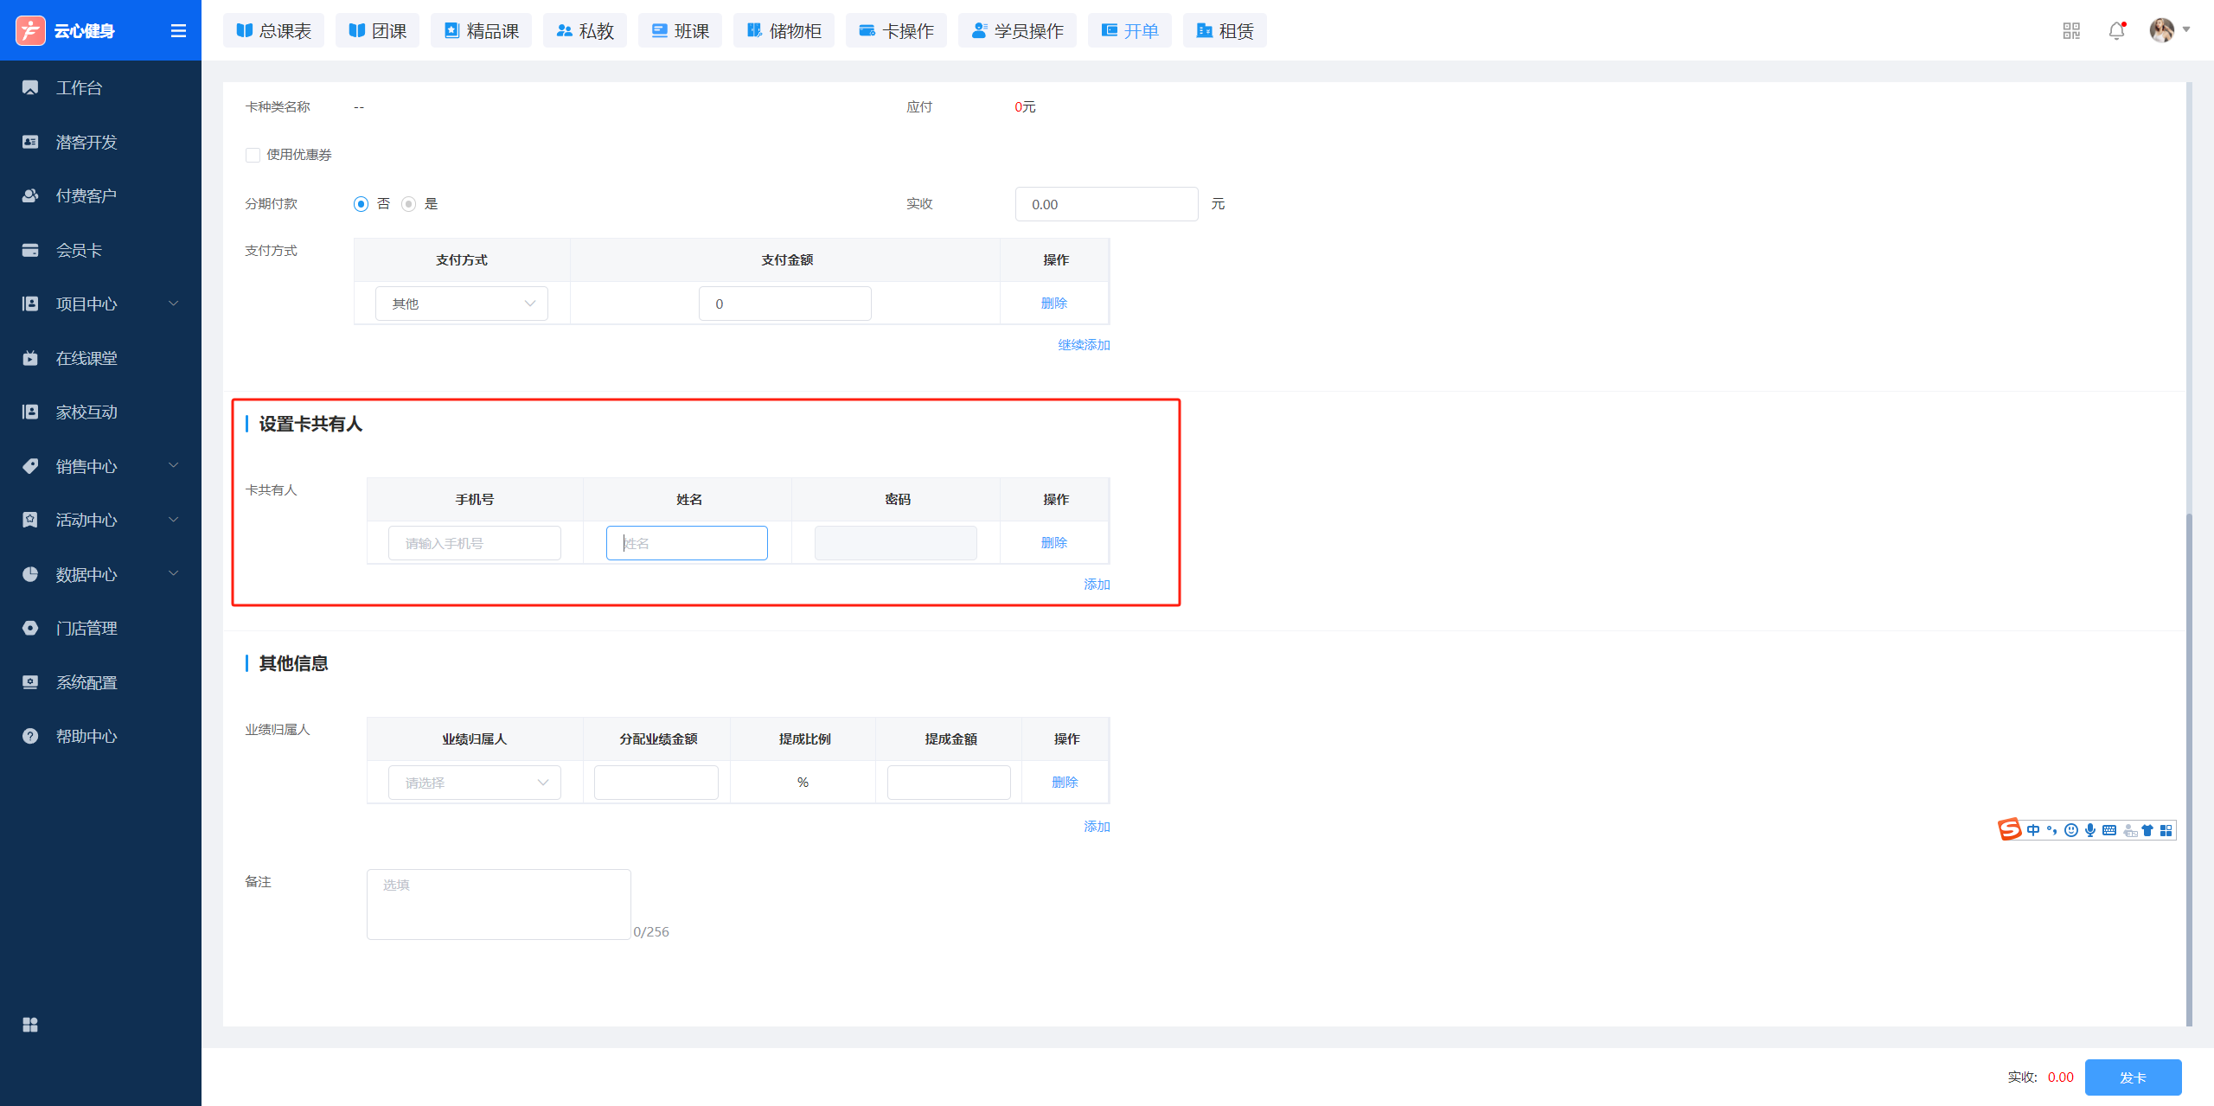Click the 帮助中心 question mark icon
The image size is (2214, 1106).
(x=30, y=736)
